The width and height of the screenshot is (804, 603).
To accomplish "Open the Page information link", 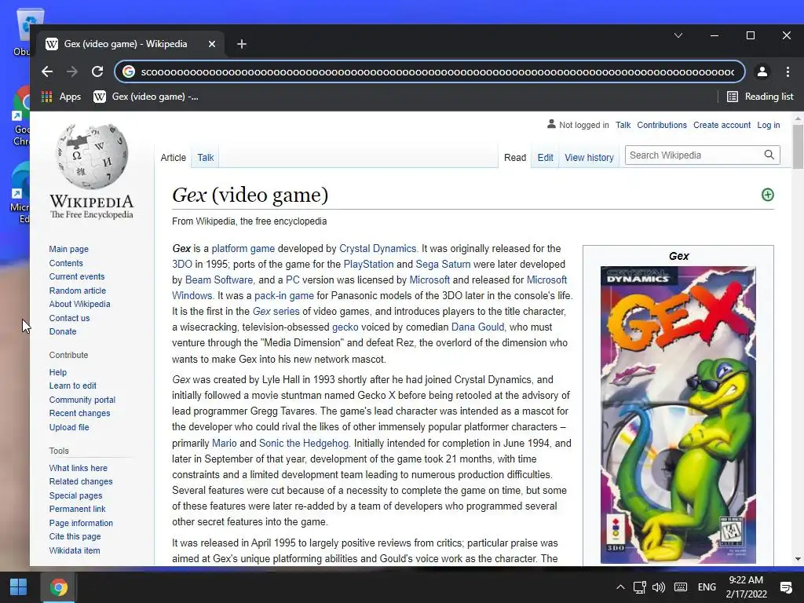I will pos(81,522).
